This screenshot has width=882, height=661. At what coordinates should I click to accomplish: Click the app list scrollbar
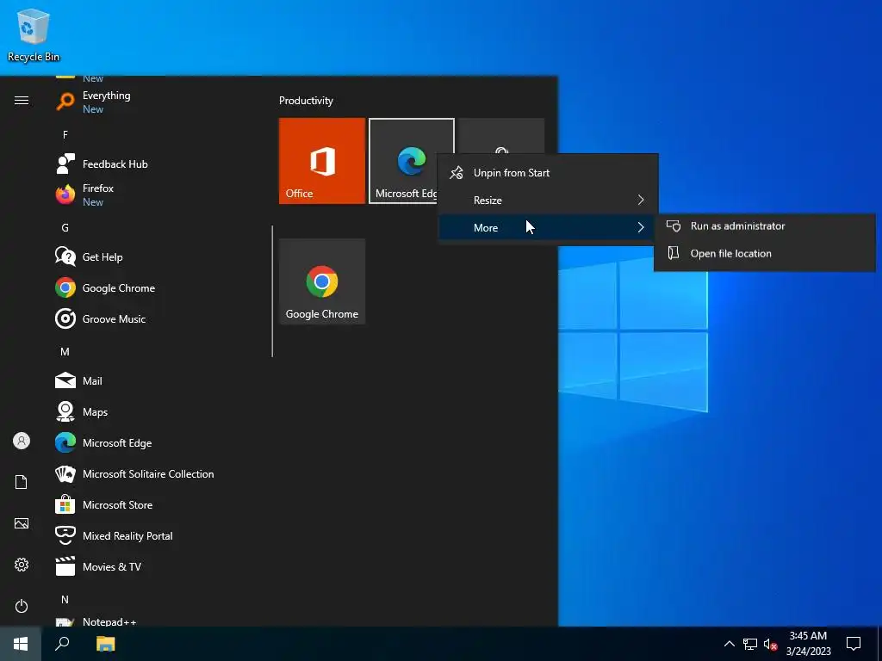[x=272, y=291]
